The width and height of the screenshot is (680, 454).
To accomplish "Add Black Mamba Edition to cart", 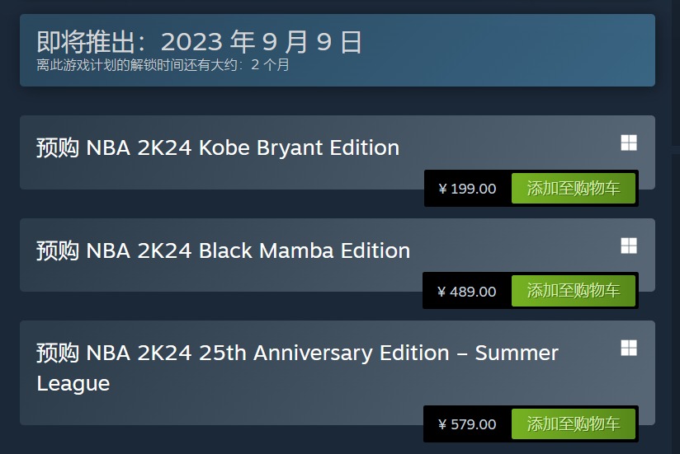I will pos(574,291).
